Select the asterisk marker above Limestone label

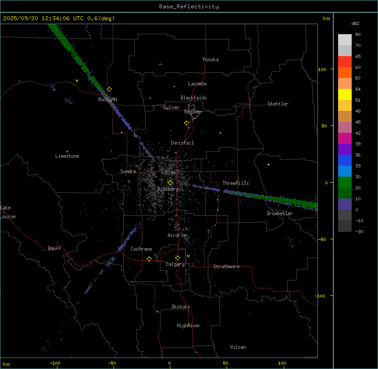pos(67,151)
